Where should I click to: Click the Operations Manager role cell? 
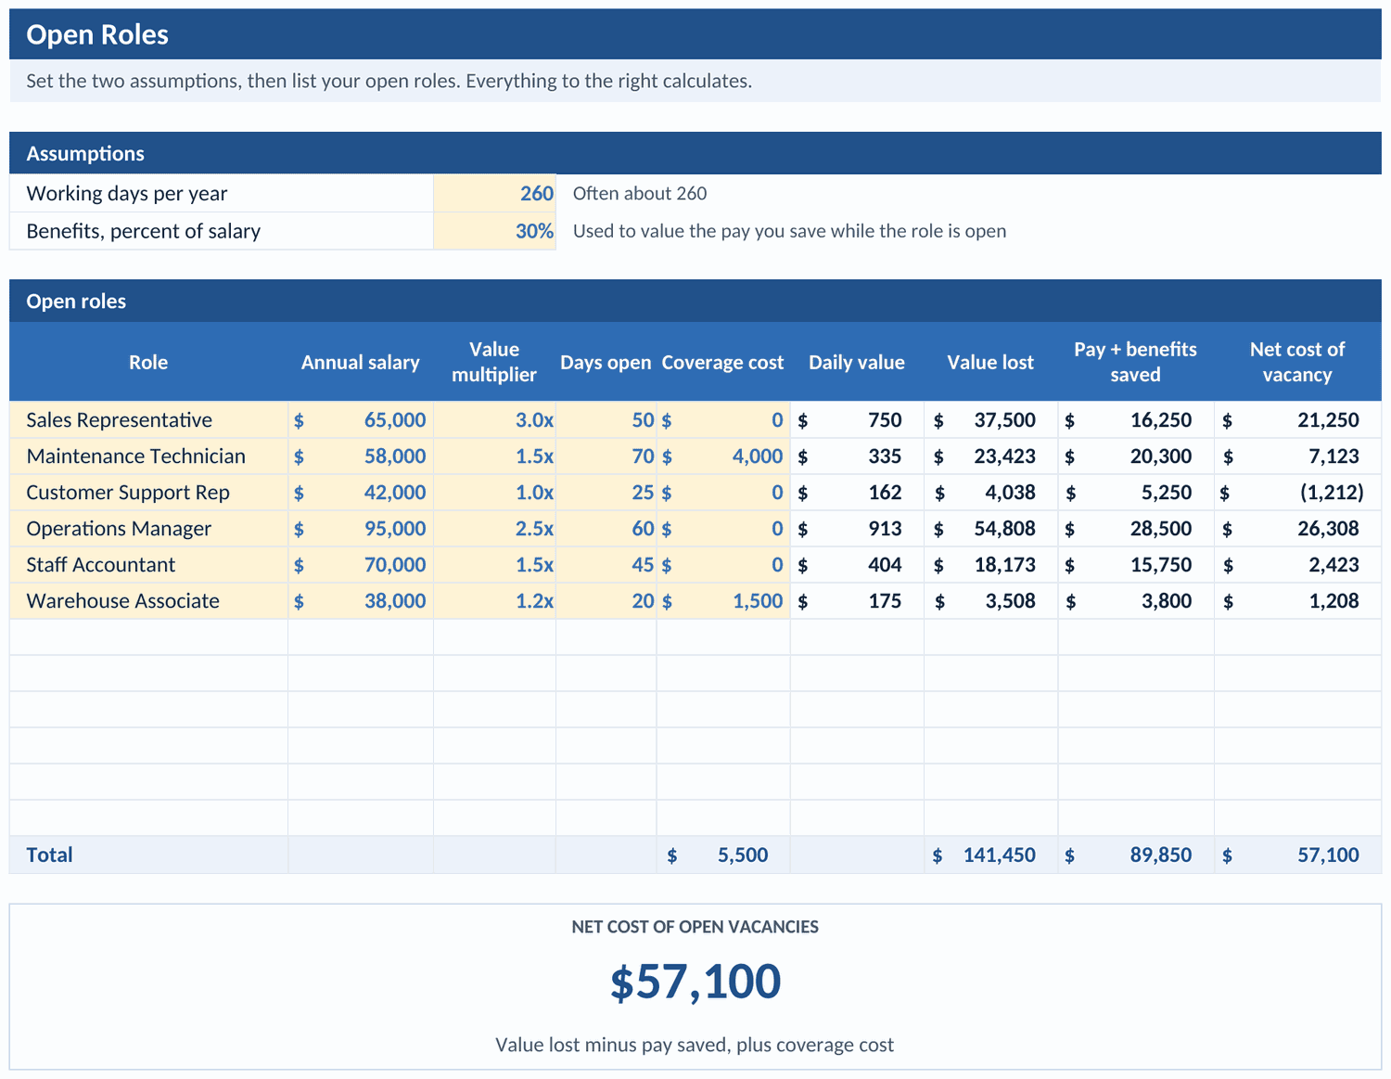(x=148, y=528)
